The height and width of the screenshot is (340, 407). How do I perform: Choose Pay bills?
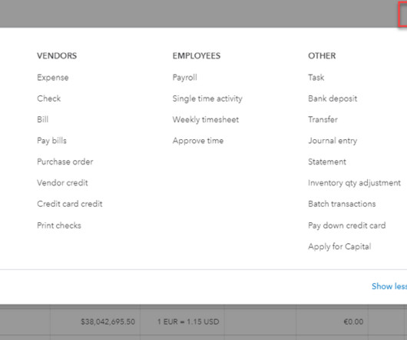(x=51, y=141)
